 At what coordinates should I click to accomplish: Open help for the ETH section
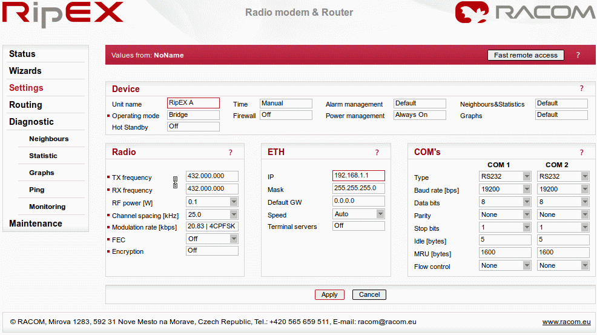[x=377, y=153]
